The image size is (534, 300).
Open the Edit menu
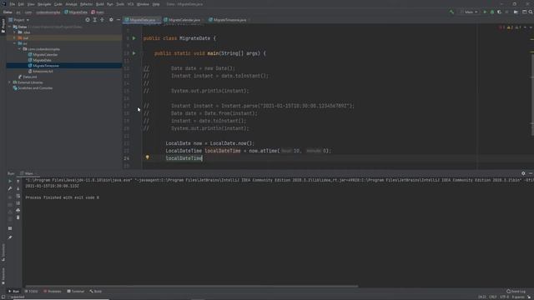[21, 4]
